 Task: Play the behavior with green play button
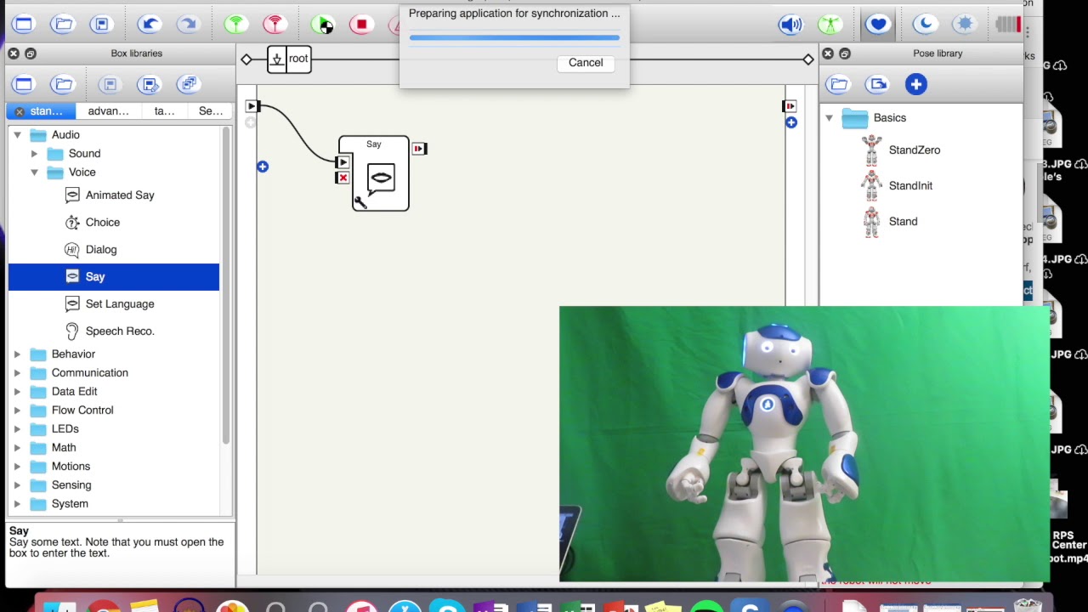322,24
